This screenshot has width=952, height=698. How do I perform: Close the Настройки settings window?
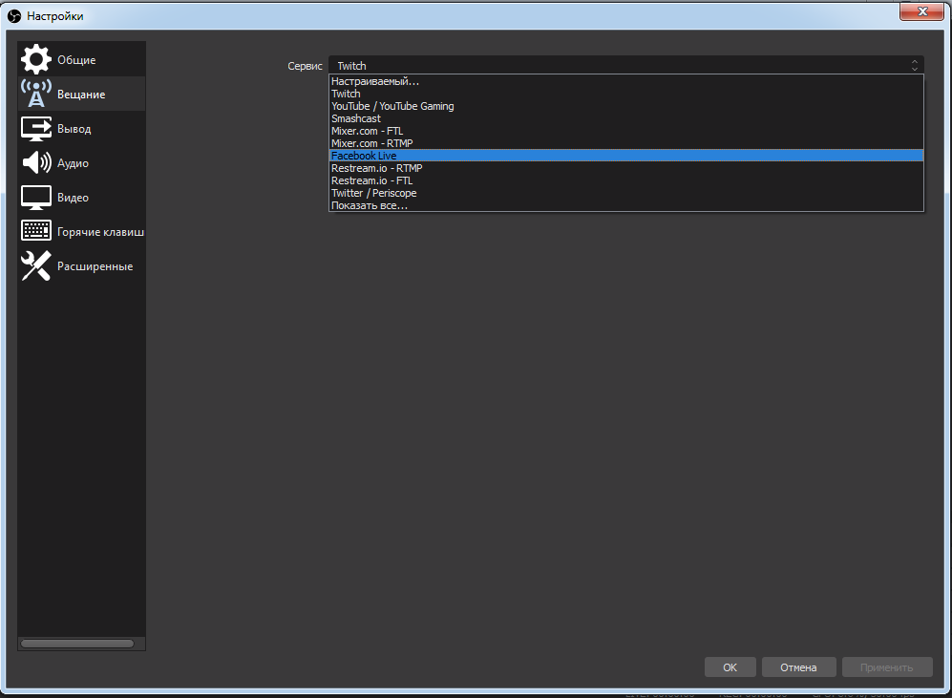[921, 11]
